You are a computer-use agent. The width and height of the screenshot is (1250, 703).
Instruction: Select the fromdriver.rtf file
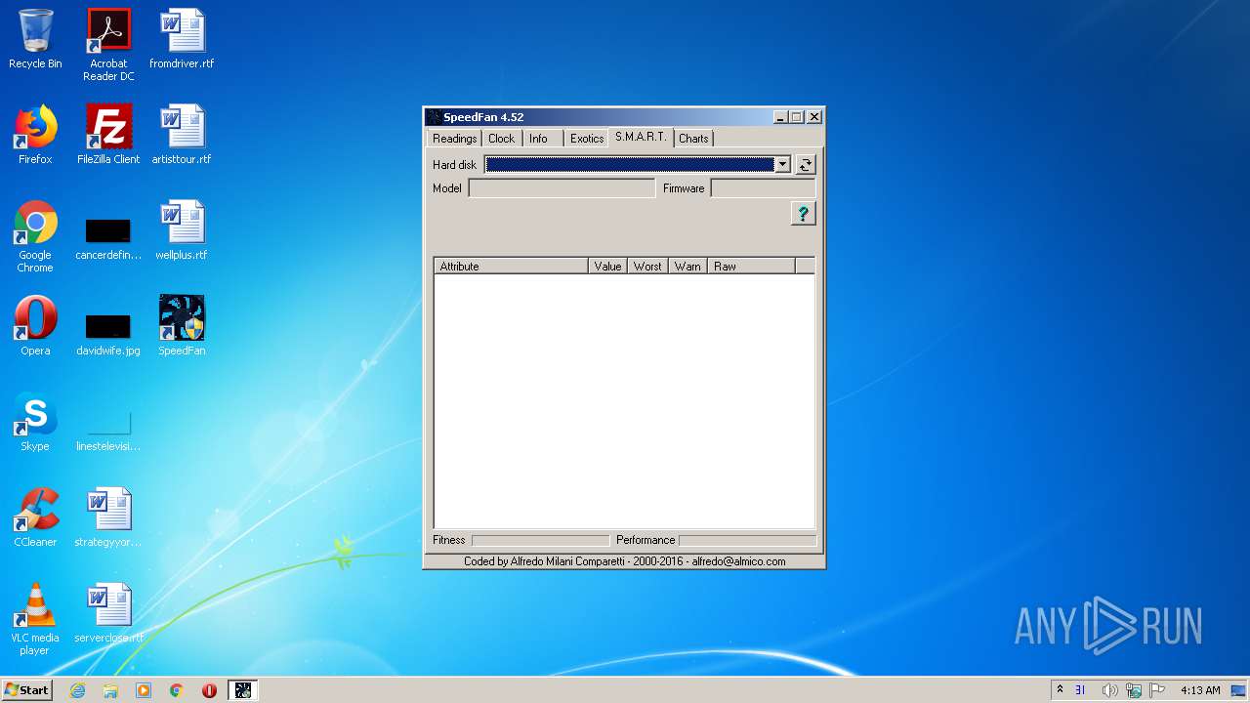[x=182, y=40]
